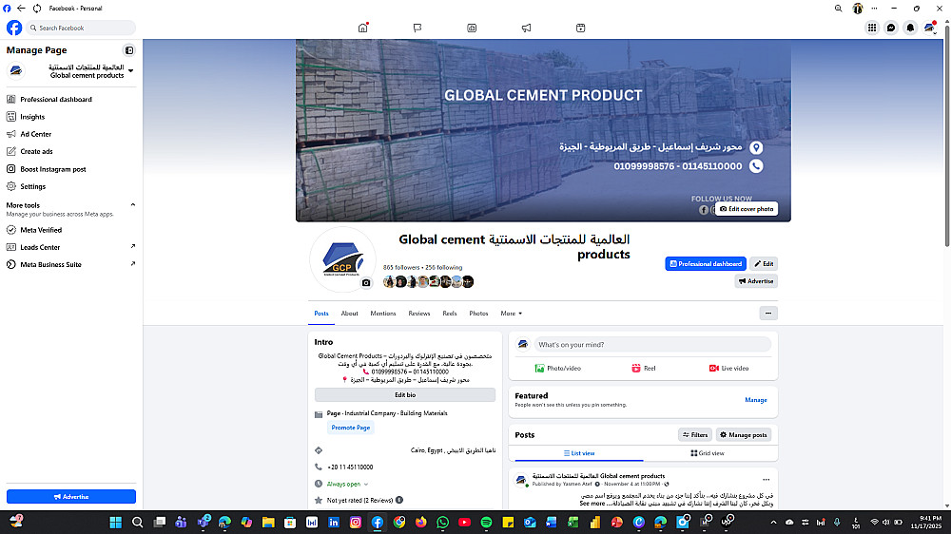This screenshot has height=534, width=951.
Task: Click Edit bio
Action: pyautogui.click(x=405, y=395)
